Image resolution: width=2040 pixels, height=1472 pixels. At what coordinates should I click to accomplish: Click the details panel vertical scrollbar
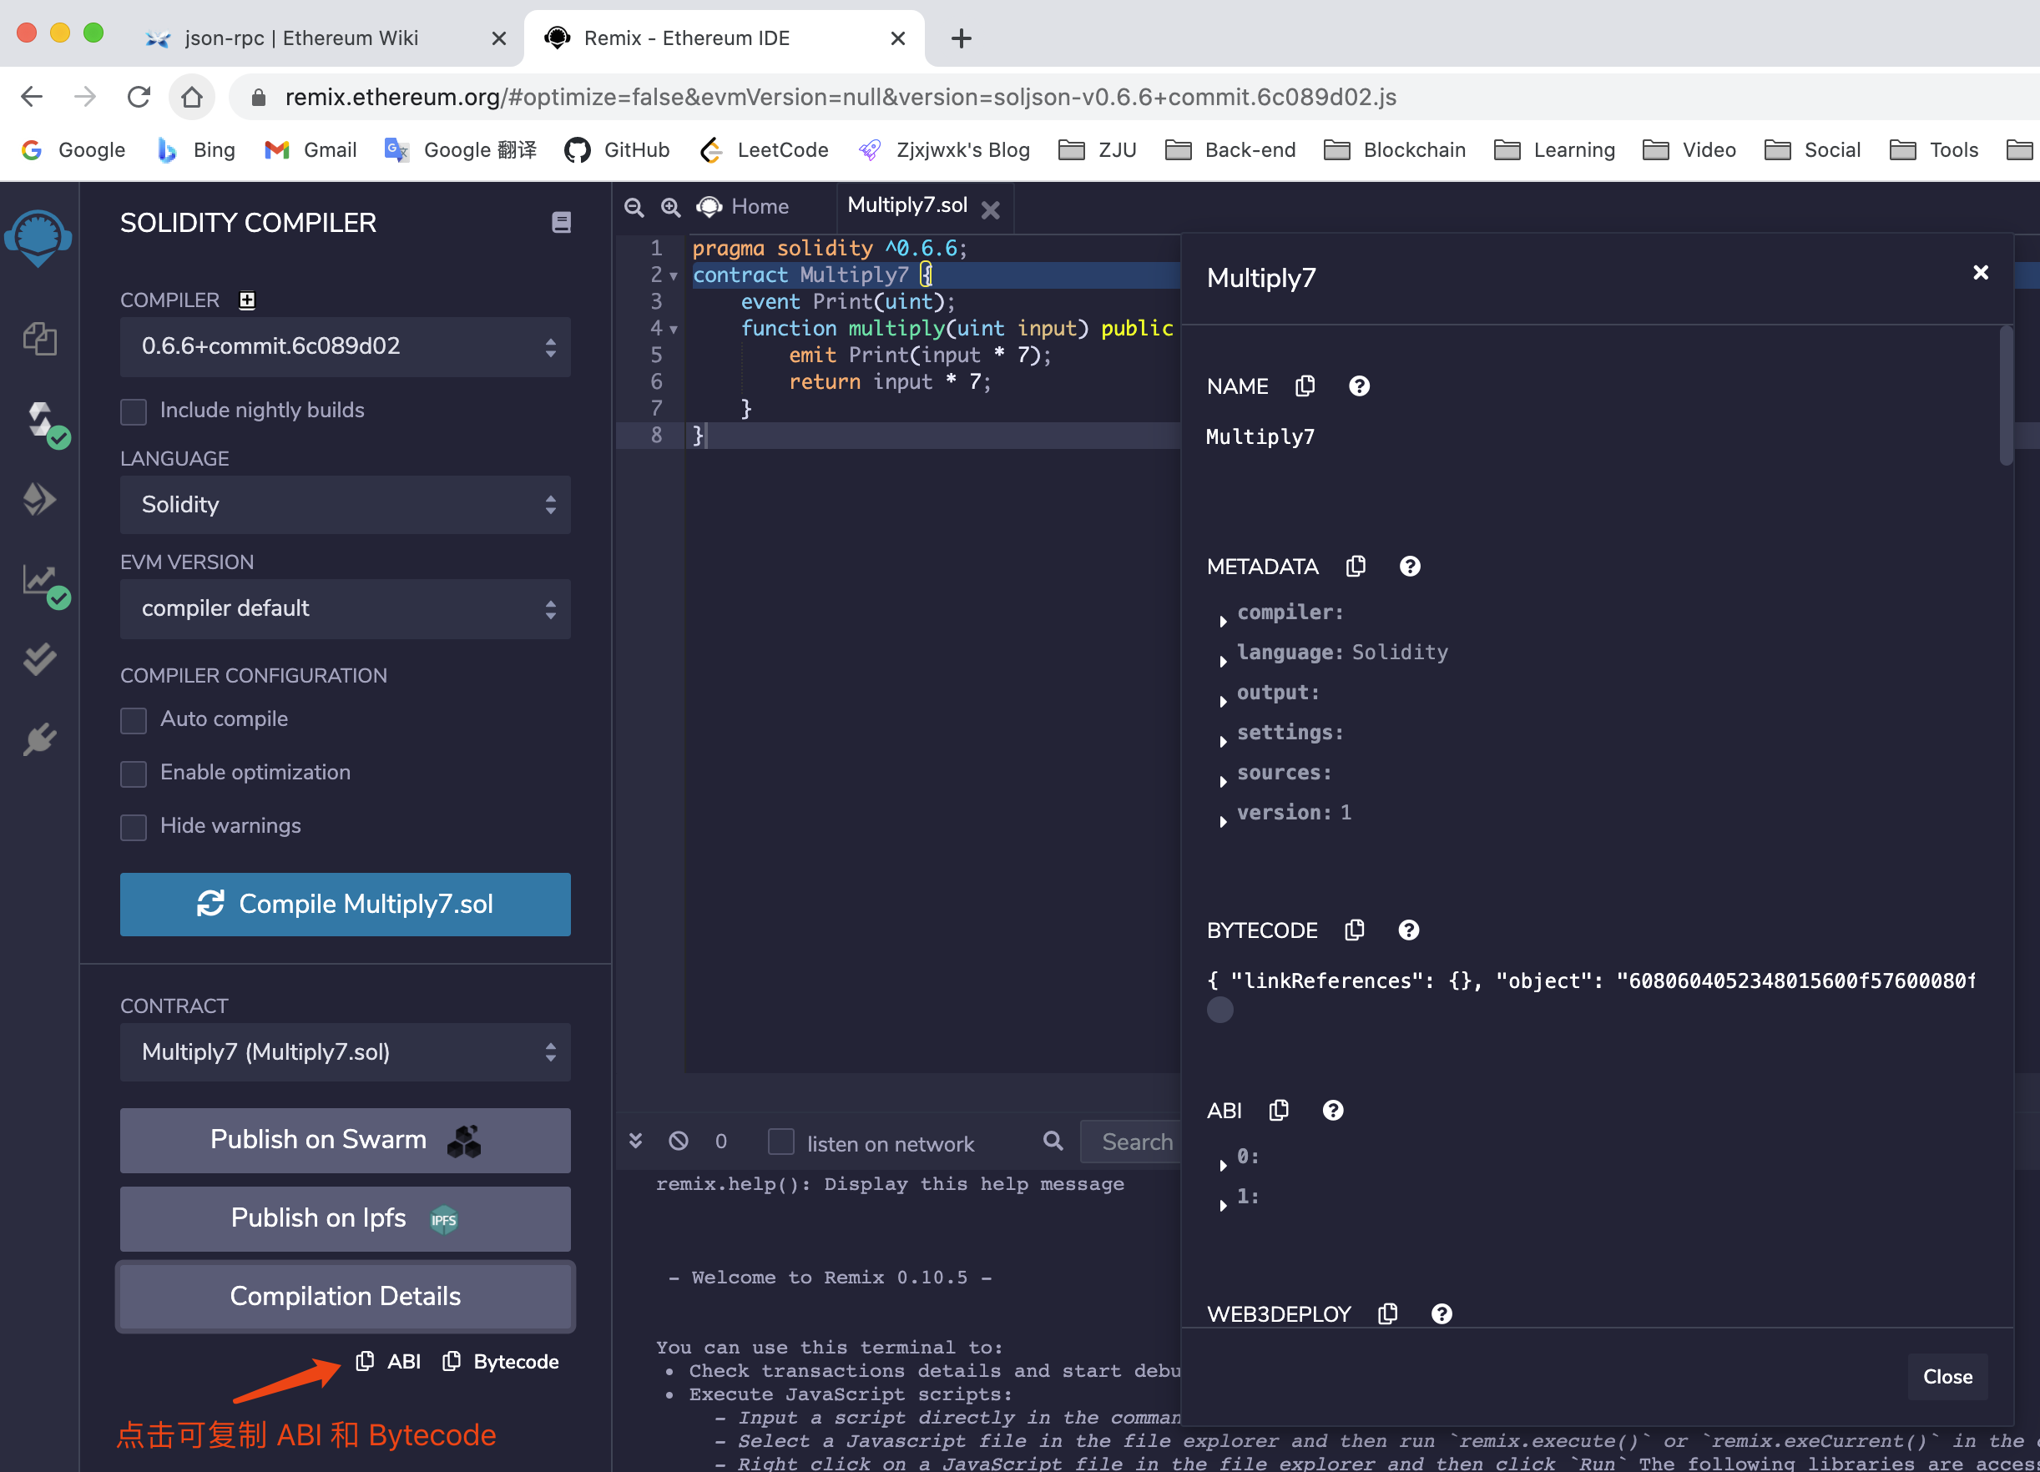2006,396
